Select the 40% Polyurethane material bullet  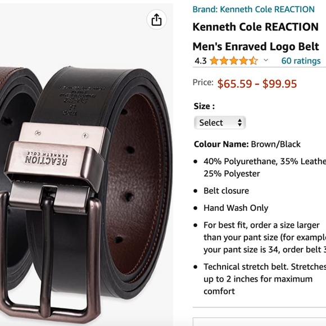pyautogui.click(x=265, y=167)
